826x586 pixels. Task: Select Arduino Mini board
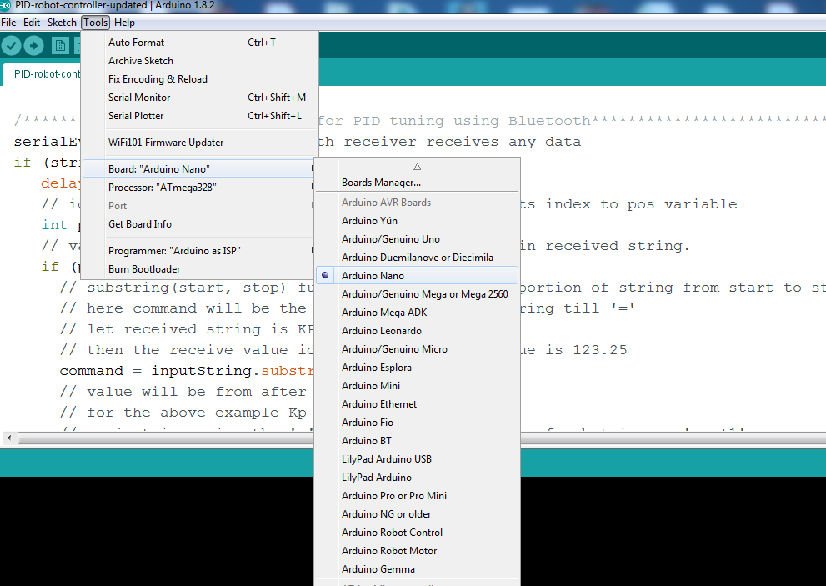click(418, 386)
